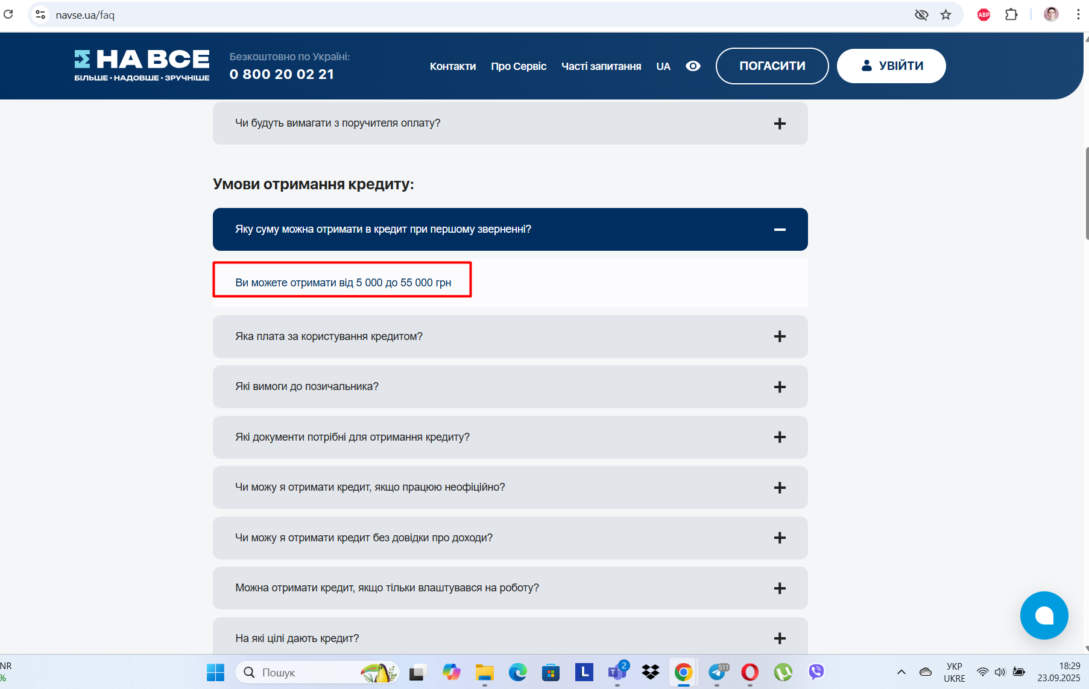The height and width of the screenshot is (689, 1089).
Task: Bookmark this page with the star icon
Action: [x=945, y=14]
